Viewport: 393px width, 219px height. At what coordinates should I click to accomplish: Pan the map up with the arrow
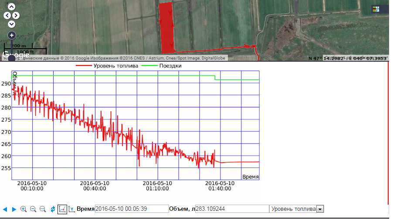click(x=12, y=7)
